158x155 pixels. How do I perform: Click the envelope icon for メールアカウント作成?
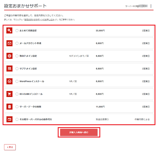[9, 43]
